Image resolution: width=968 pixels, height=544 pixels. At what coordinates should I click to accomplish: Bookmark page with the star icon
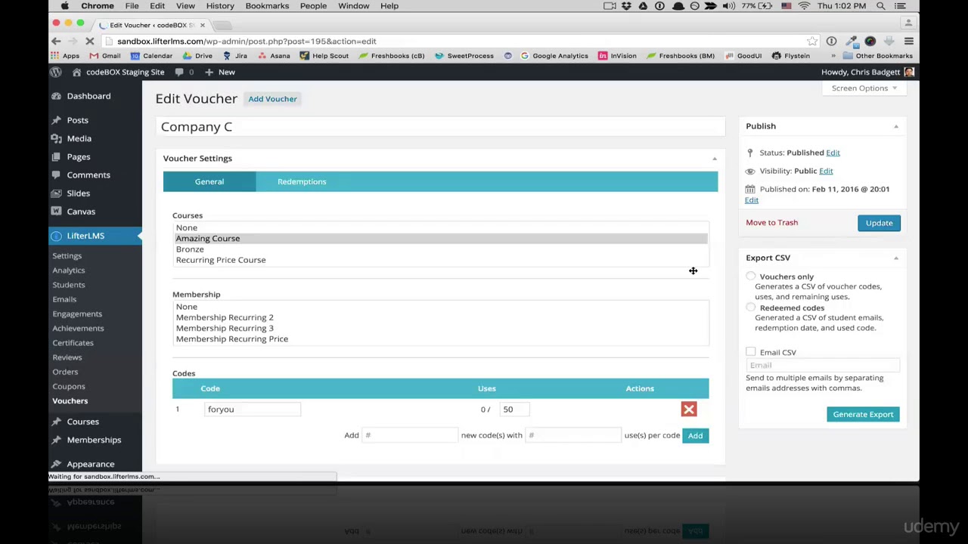[x=811, y=42]
